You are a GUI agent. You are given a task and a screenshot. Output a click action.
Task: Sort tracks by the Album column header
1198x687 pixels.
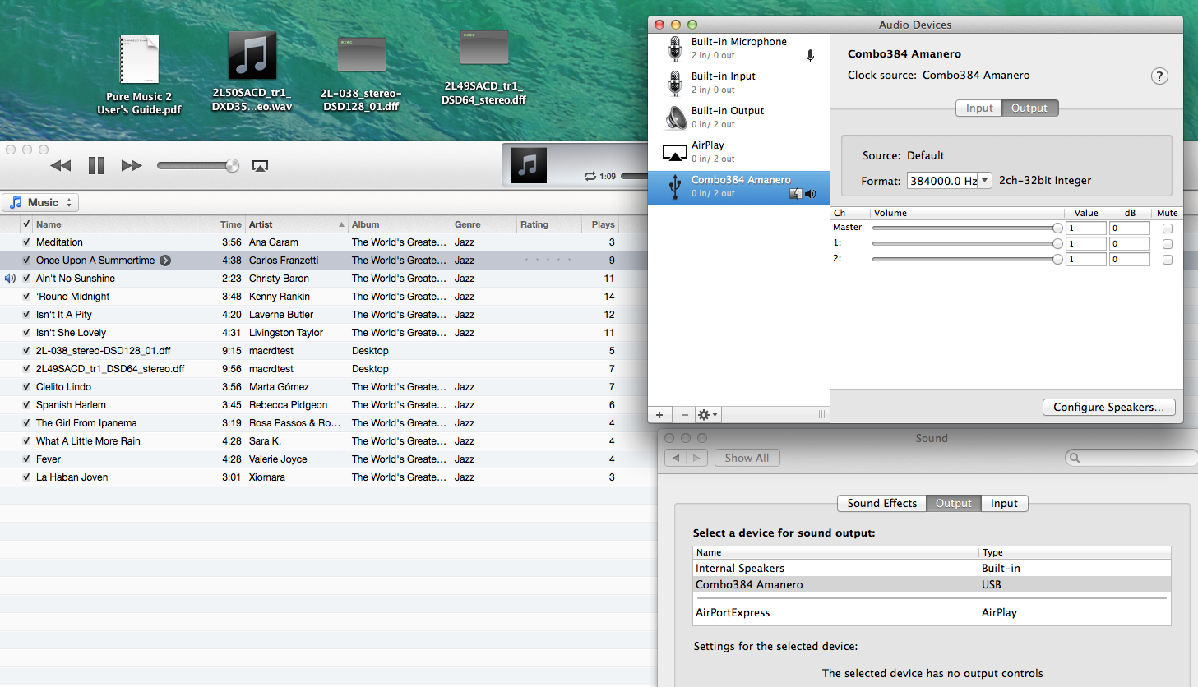[x=400, y=224]
